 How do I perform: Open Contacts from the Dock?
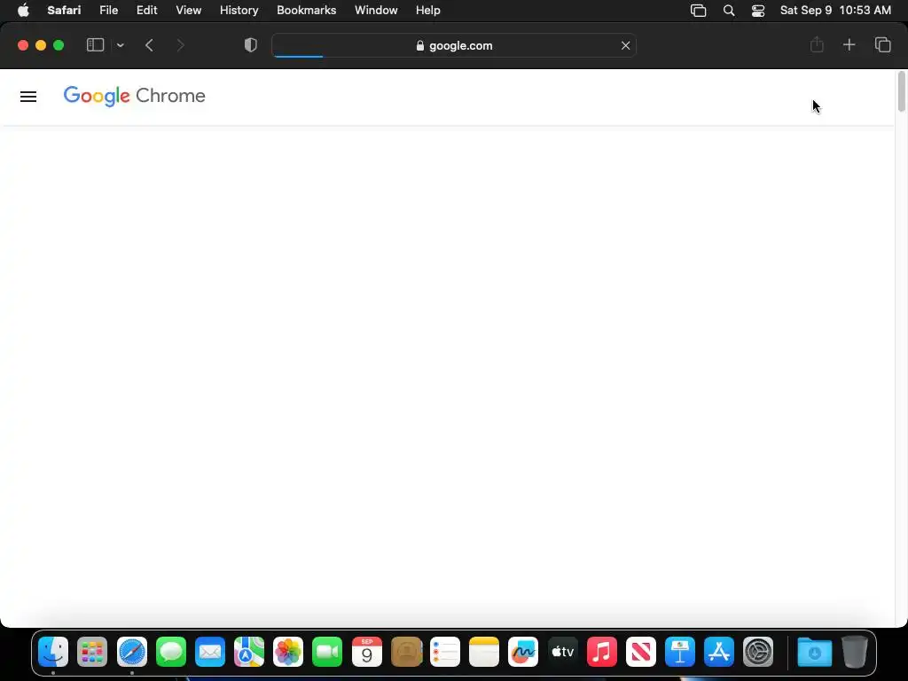tap(406, 652)
